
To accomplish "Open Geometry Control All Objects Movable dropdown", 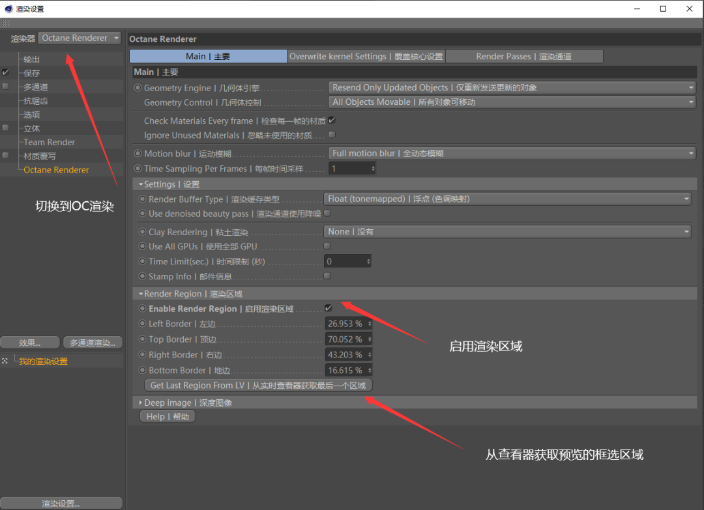I will [x=512, y=102].
